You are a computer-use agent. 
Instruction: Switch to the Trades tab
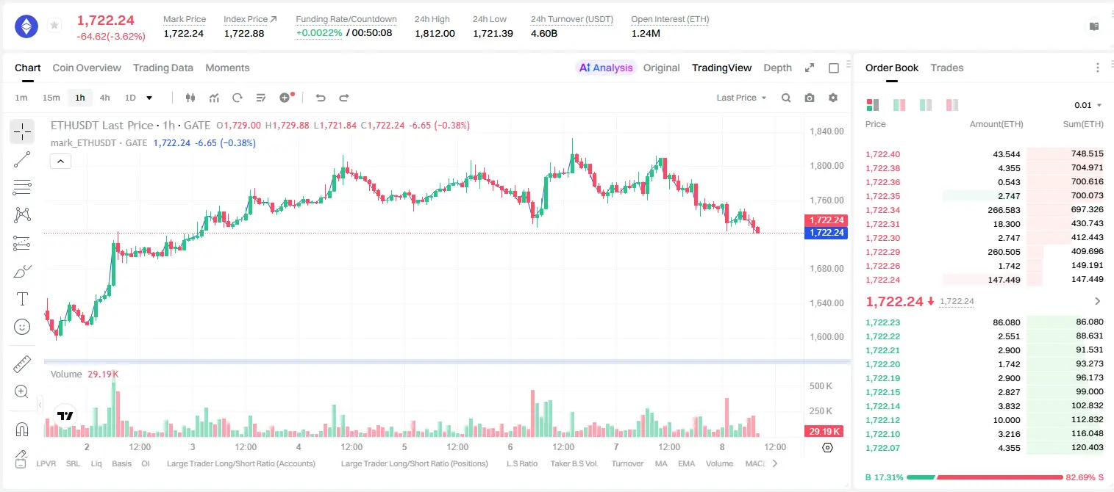pyautogui.click(x=946, y=68)
